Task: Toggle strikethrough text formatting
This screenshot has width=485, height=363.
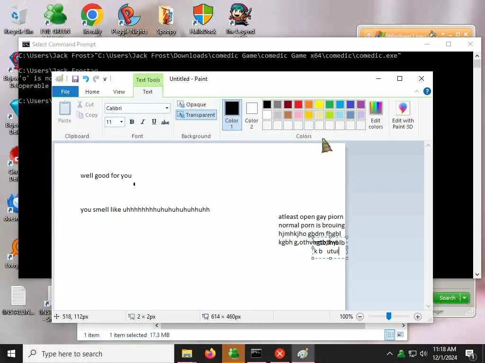Action: click(x=165, y=122)
